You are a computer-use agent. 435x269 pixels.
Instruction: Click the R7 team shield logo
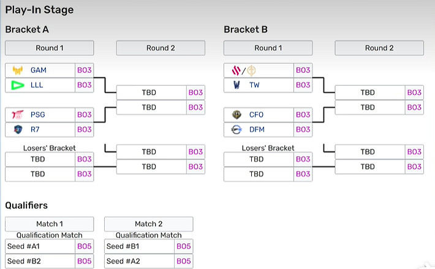(17, 129)
